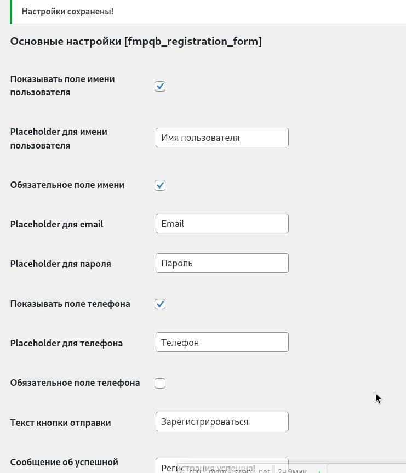Focus the input containing 'Email'
Image resolution: width=406 pixels, height=473 pixels.
click(222, 224)
